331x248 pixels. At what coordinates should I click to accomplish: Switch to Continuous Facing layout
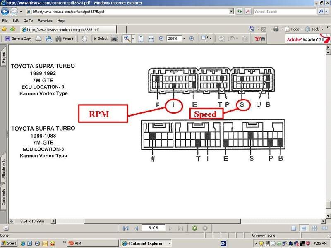tap(314, 228)
